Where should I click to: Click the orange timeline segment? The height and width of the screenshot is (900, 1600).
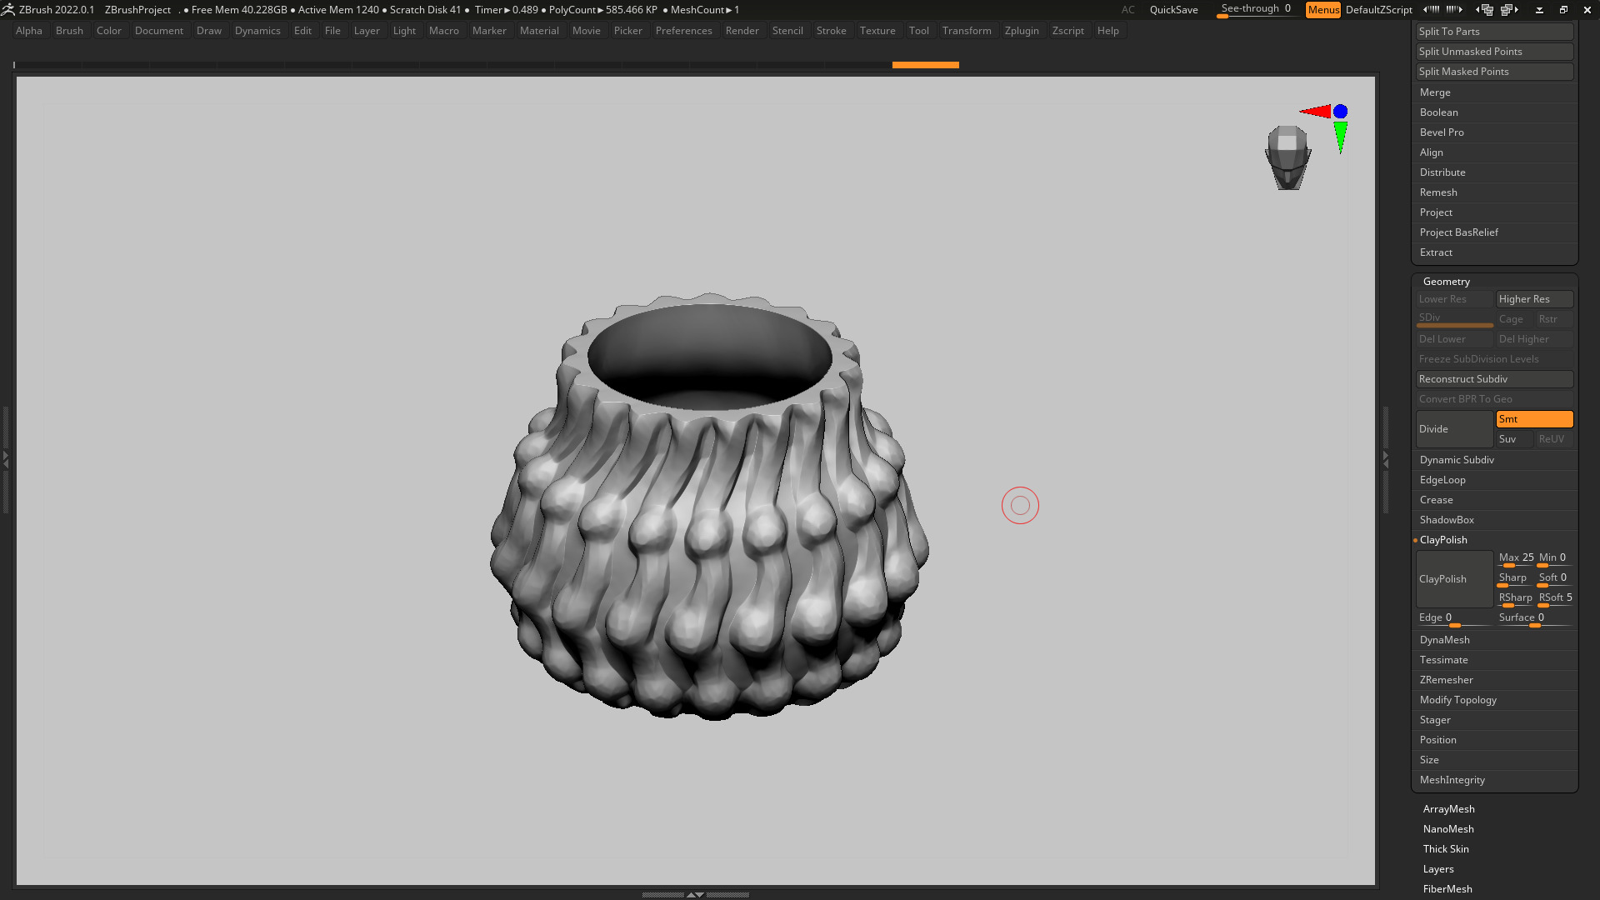coord(925,65)
